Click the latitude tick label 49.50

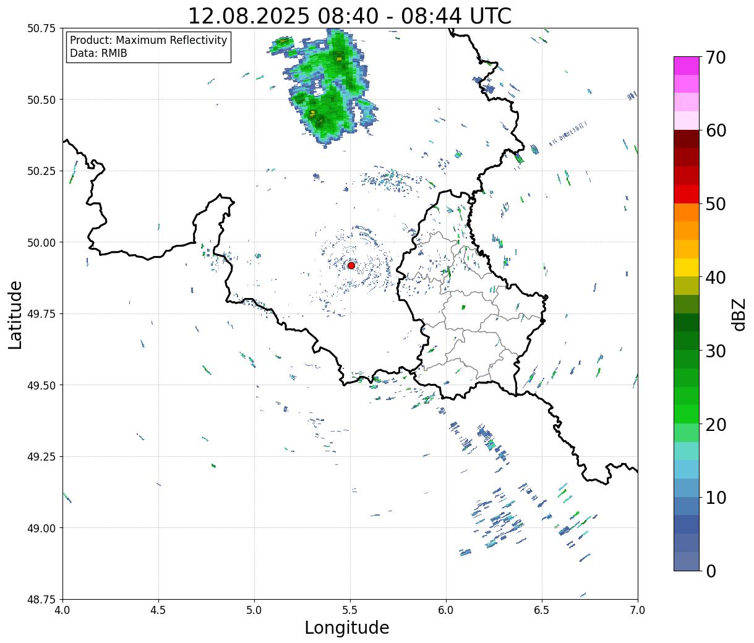click(41, 385)
